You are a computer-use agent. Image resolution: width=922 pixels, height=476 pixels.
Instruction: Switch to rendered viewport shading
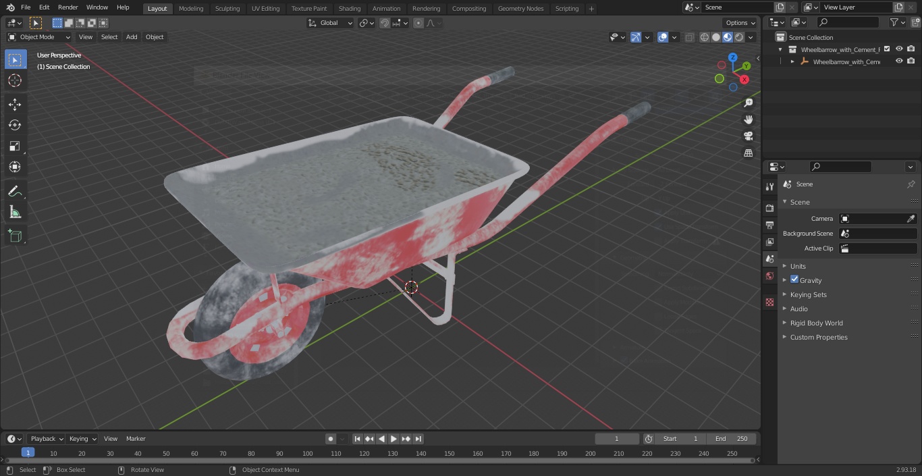tap(739, 37)
